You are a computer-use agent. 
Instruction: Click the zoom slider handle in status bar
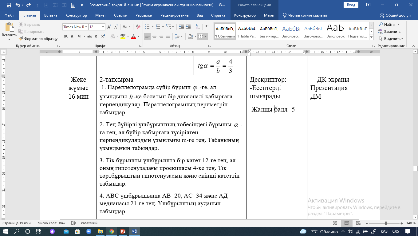(x=386, y=223)
